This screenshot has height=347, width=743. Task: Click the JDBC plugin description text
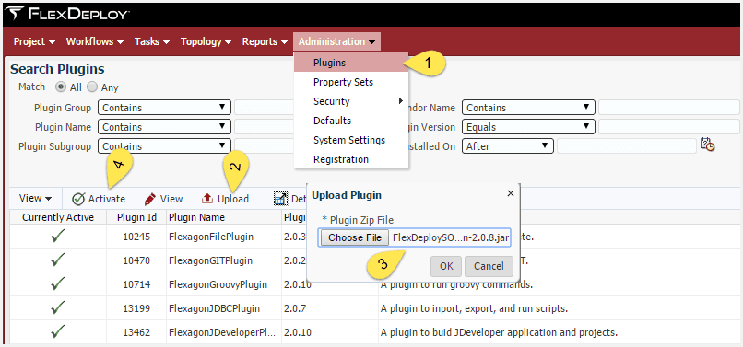475,308
